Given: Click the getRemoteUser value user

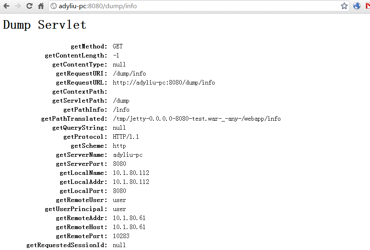Looking at the screenshot, I should [x=119, y=200].
